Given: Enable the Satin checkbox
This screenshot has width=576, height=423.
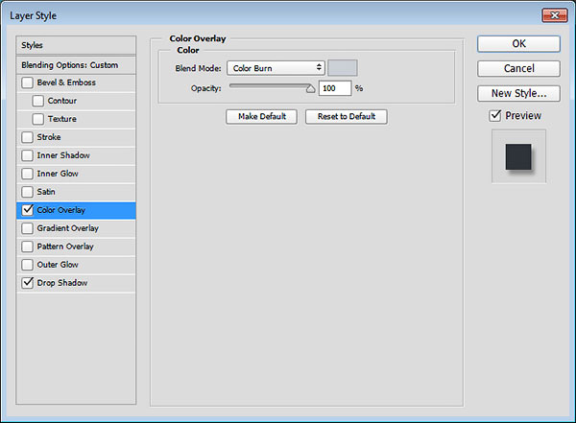Looking at the screenshot, I should 27,192.
